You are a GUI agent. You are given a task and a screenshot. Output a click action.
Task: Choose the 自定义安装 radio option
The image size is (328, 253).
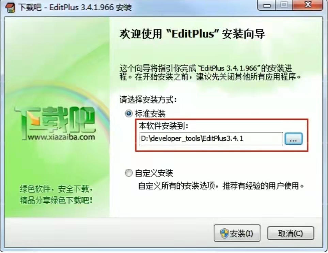click(x=129, y=173)
